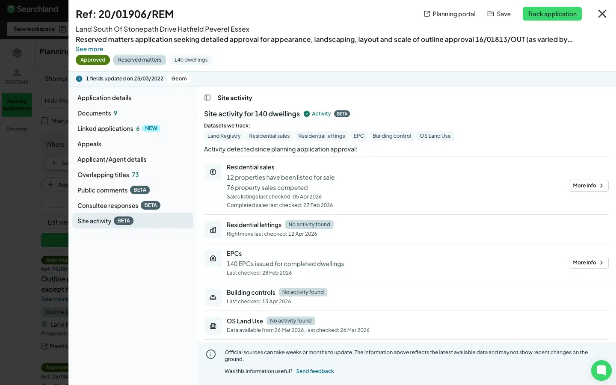This screenshot has height=385, width=616.
Task: Open More info for Residential sales
Action: click(589, 186)
